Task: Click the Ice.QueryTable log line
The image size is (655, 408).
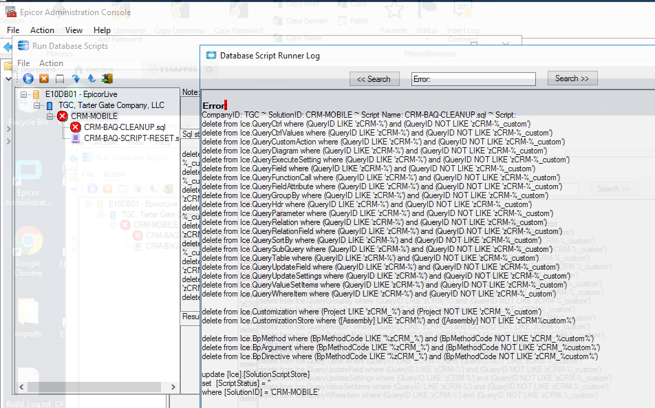Action: (x=370, y=258)
